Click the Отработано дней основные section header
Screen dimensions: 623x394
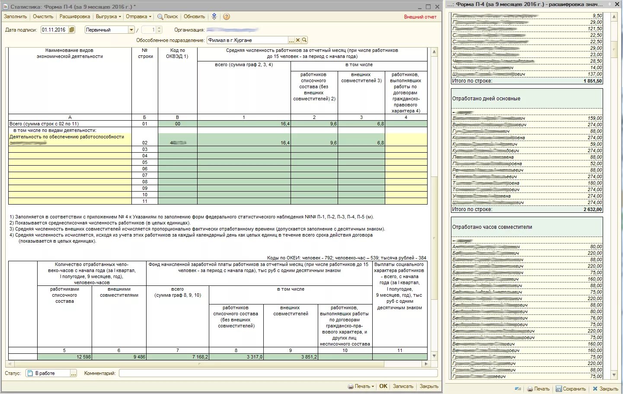click(x=527, y=99)
